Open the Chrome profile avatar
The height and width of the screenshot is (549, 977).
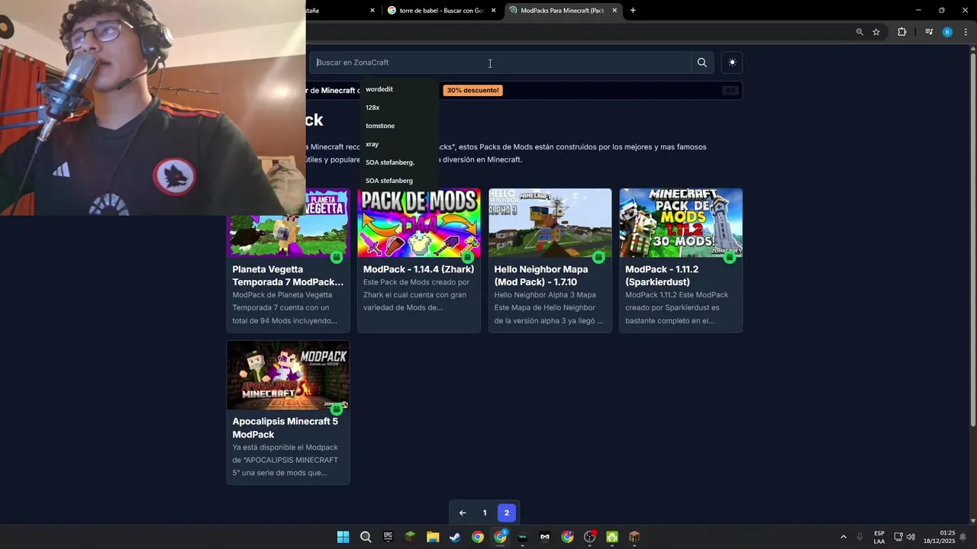[x=947, y=32]
